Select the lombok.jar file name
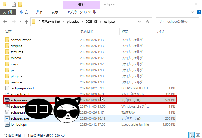 point(19,124)
